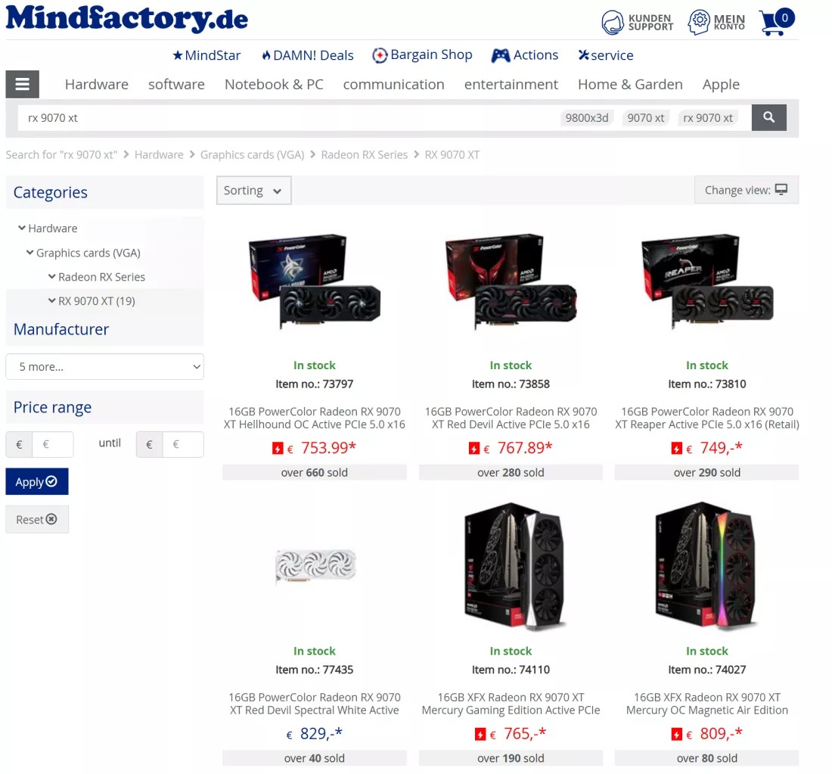This screenshot has height=774, width=832.
Task: Reset the price range filter
Action: pyautogui.click(x=37, y=519)
